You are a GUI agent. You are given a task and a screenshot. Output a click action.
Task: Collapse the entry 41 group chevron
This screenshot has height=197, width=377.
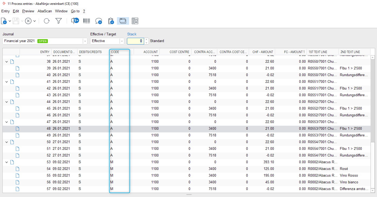tap(7, 82)
